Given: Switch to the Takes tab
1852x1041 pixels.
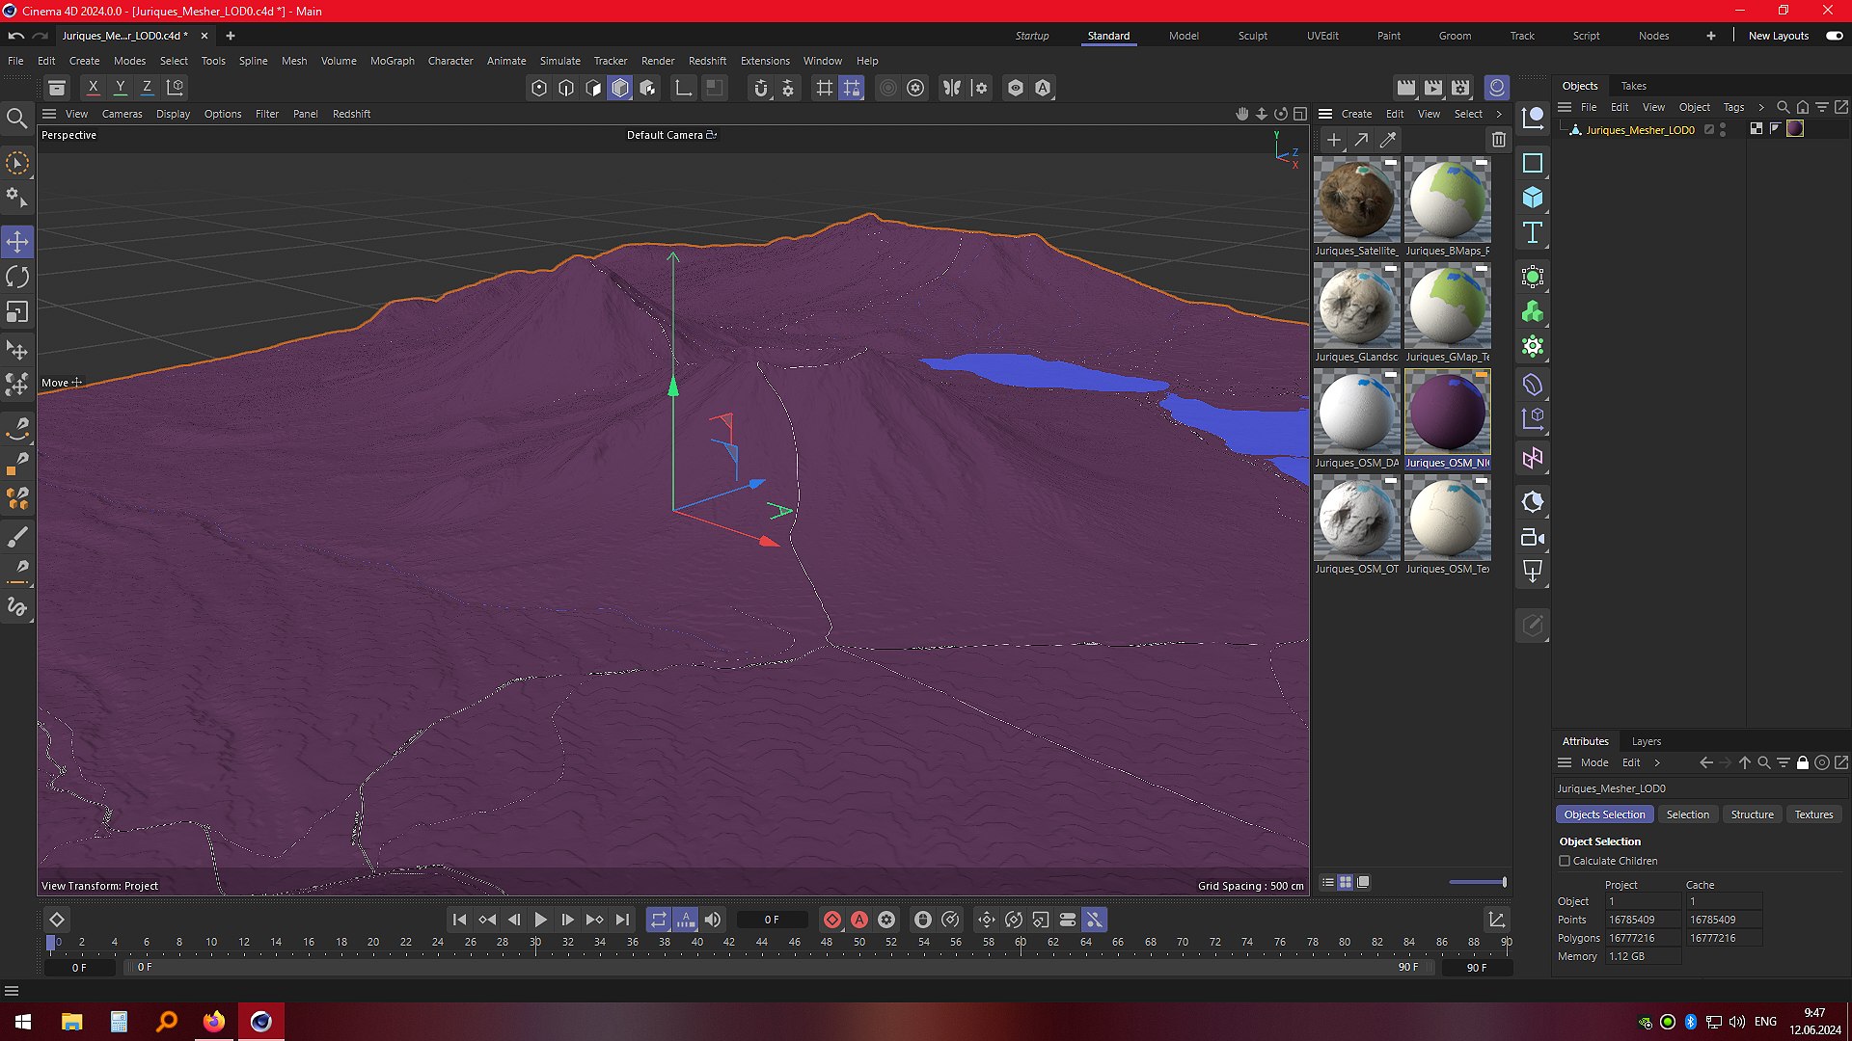Looking at the screenshot, I should pyautogui.click(x=1633, y=86).
